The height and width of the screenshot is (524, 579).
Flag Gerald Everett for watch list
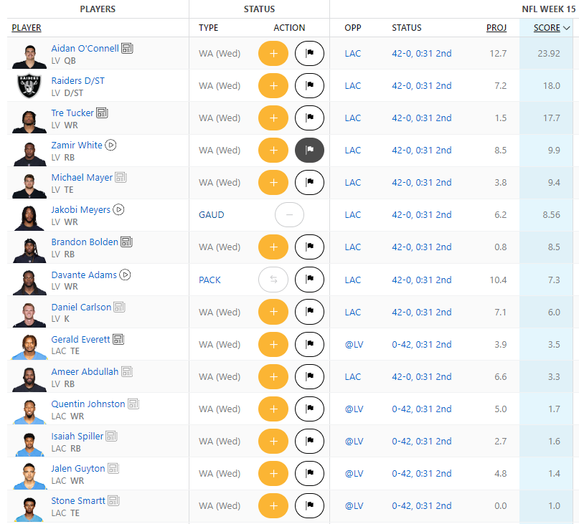point(309,344)
